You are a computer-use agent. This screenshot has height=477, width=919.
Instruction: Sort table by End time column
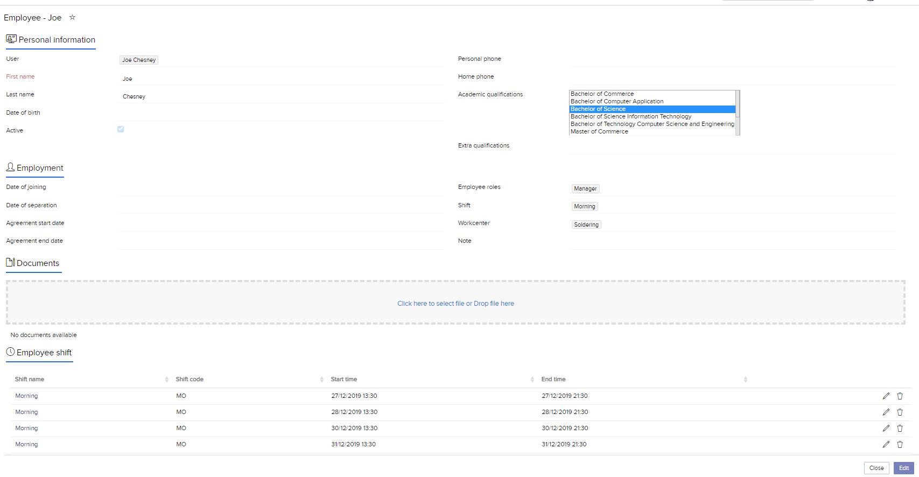click(x=553, y=380)
